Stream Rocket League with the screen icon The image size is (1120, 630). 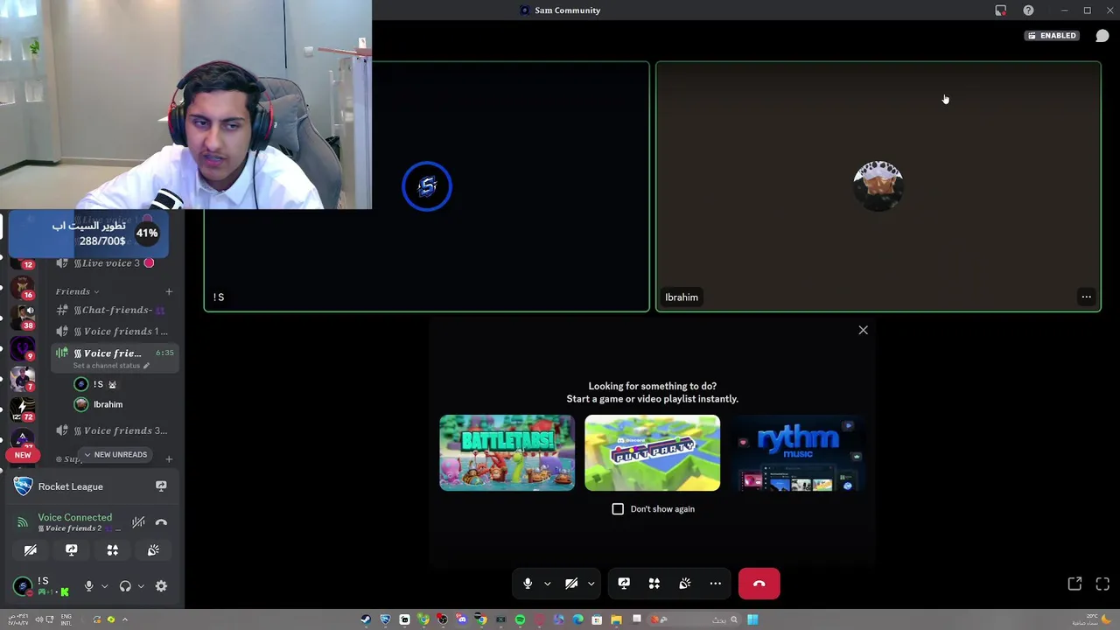coord(161,486)
